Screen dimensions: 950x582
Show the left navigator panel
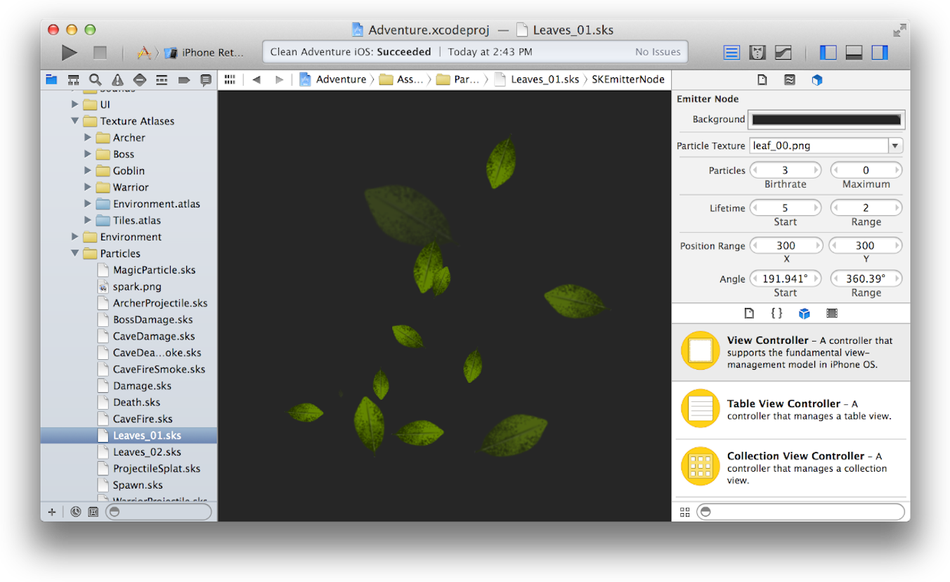tap(828, 52)
